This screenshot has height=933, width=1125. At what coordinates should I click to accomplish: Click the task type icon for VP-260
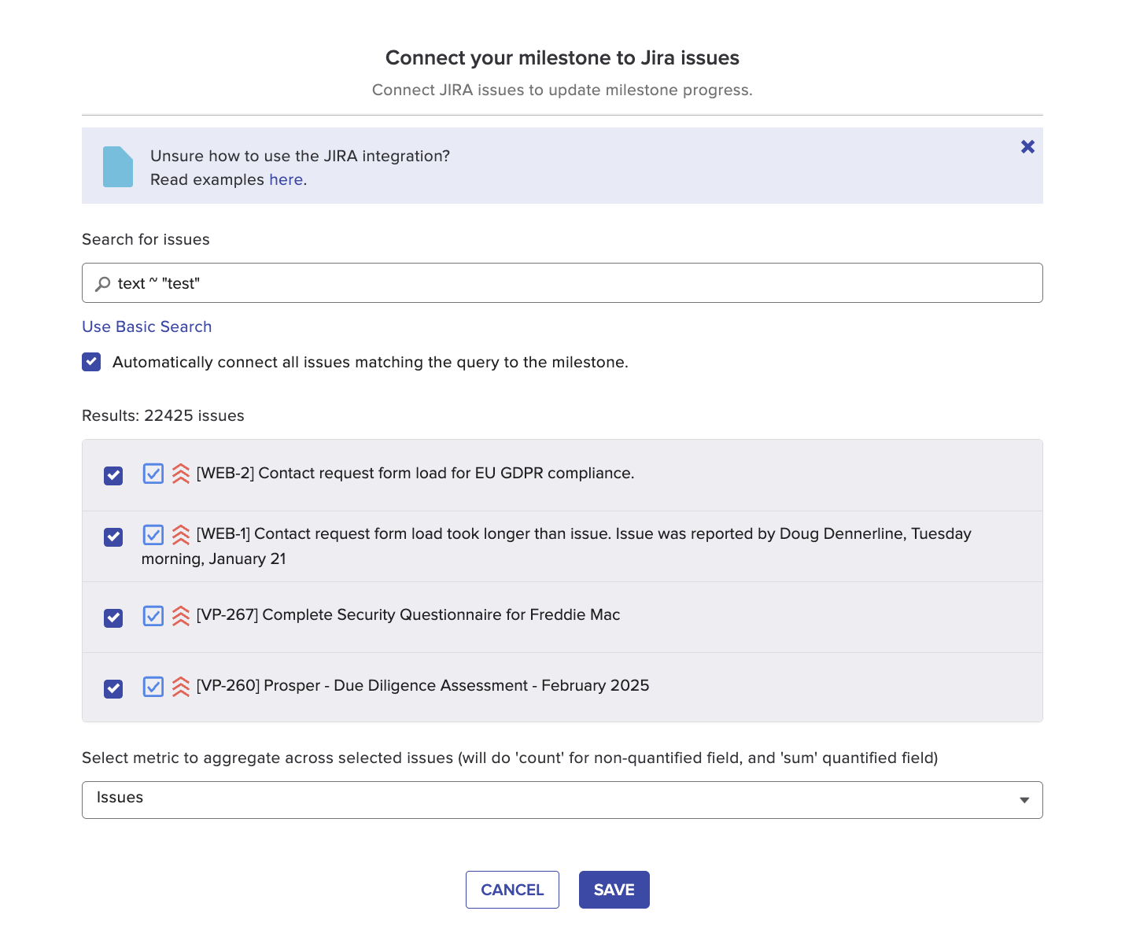(153, 687)
